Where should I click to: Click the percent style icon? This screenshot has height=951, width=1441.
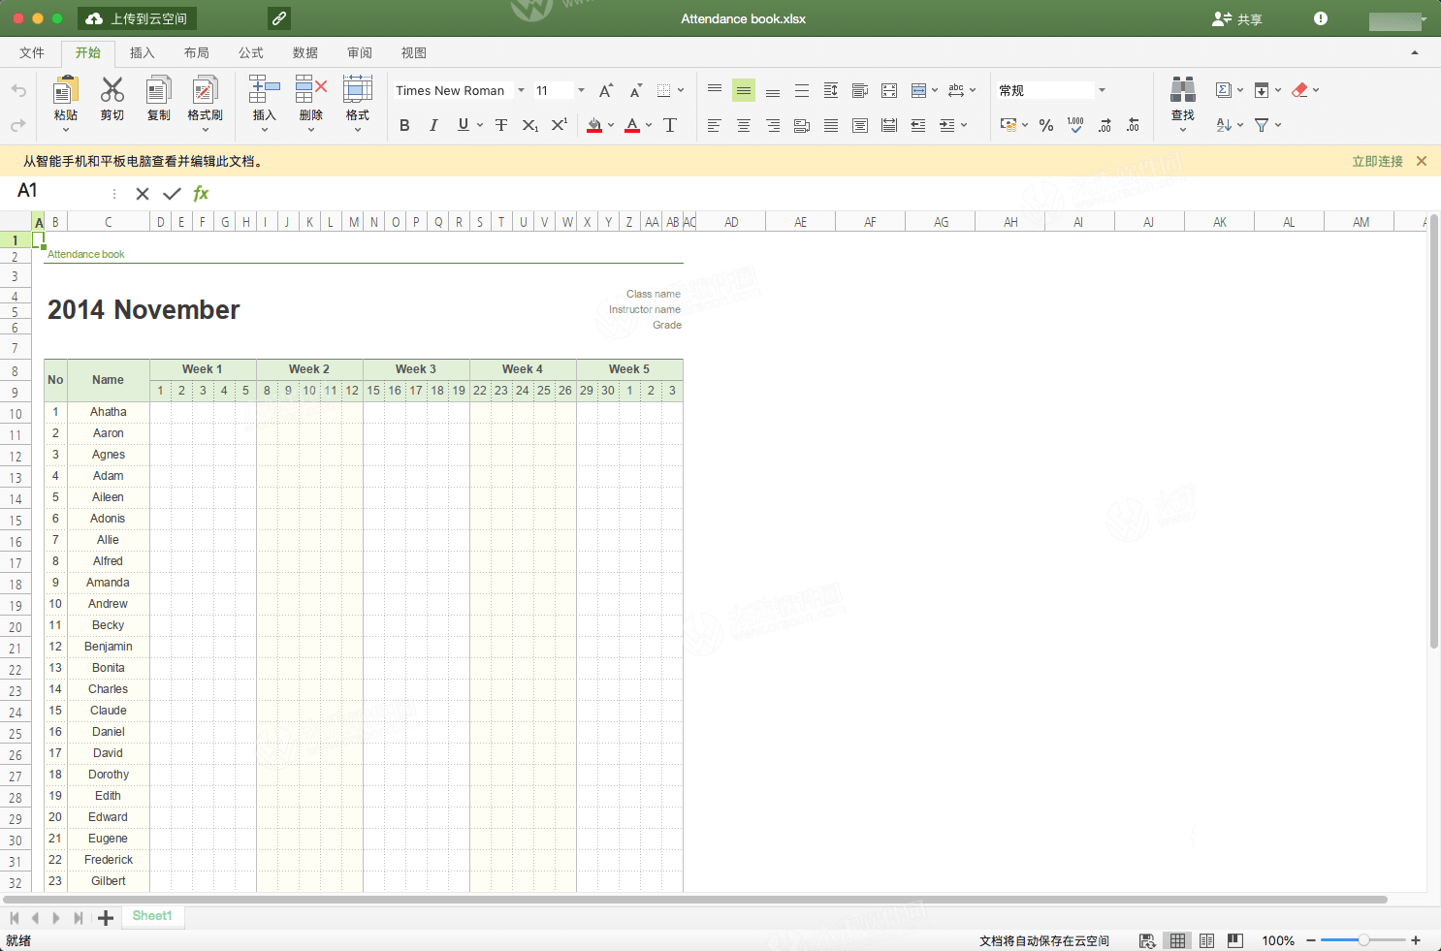(x=1045, y=125)
